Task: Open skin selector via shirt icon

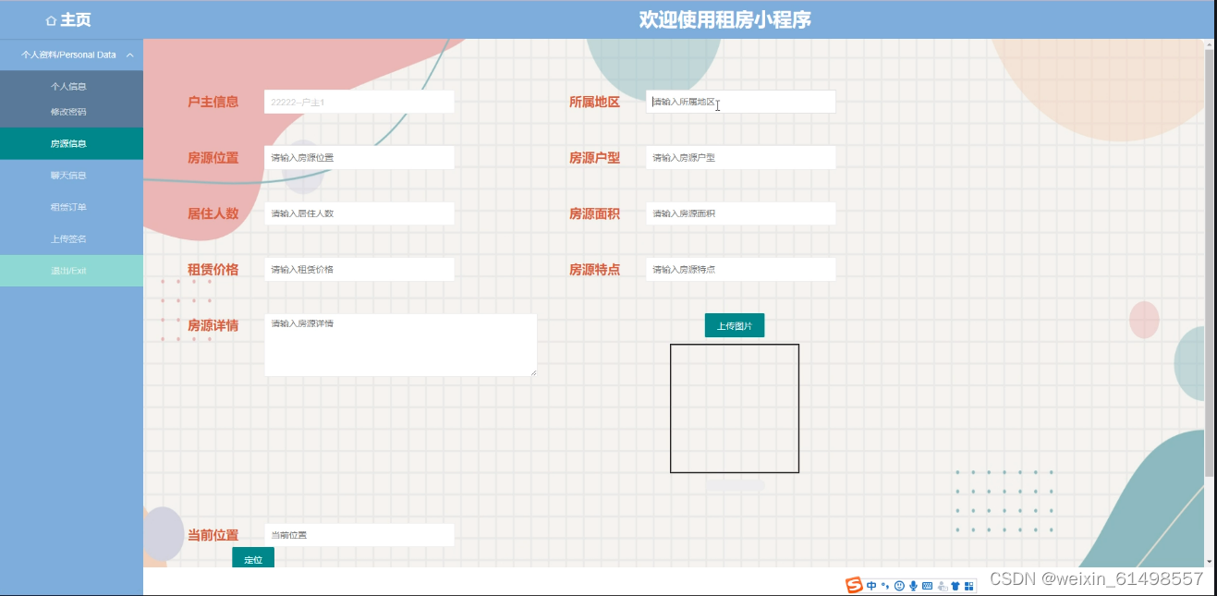Action: pos(956,585)
